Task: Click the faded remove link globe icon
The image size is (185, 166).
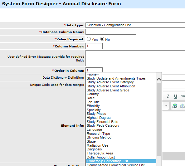Action: click(x=183, y=106)
